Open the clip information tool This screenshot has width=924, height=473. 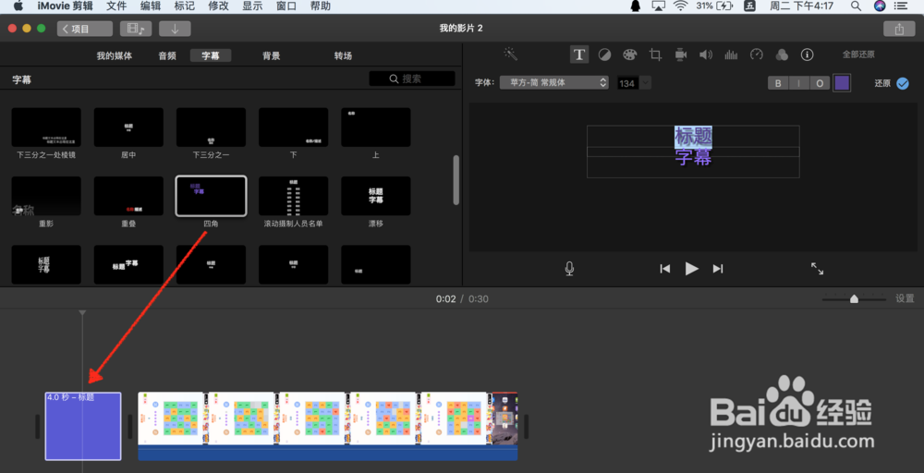click(x=808, y=55)
